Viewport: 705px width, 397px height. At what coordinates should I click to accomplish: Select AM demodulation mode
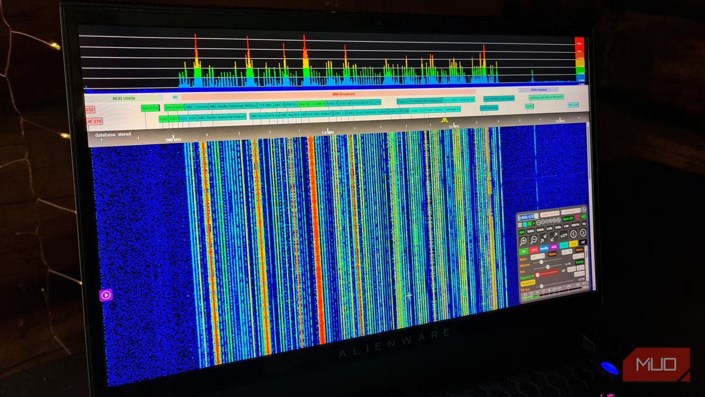click(522, 232)
